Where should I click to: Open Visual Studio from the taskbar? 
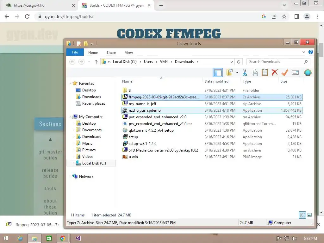tap(78, 238)
